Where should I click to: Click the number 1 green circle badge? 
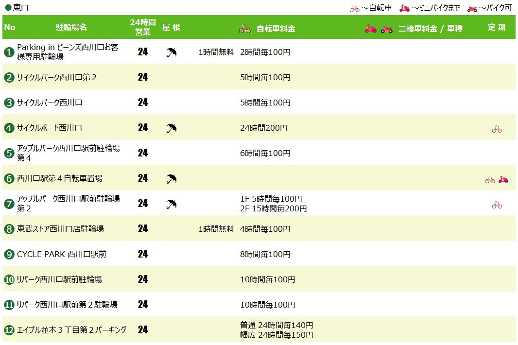pos(9,52)
